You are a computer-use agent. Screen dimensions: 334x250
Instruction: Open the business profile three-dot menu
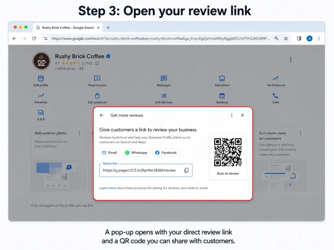pos(291,60)
